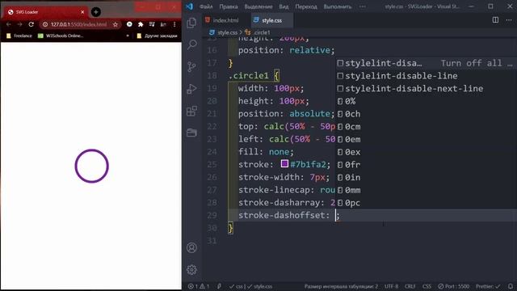Viewport: 517px width, 291px height.
Task: Change the CSS language mode
Action: (x=427, y=286)
